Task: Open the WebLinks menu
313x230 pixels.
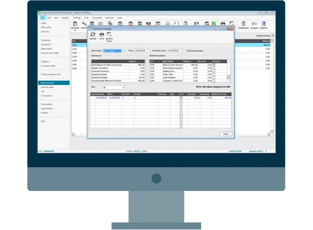Action: (x=109, y=18)
